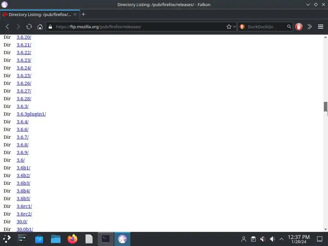Open the 3.6.4/ directory link
Screen dimensions: 328x246
click(x=23, y=122)
